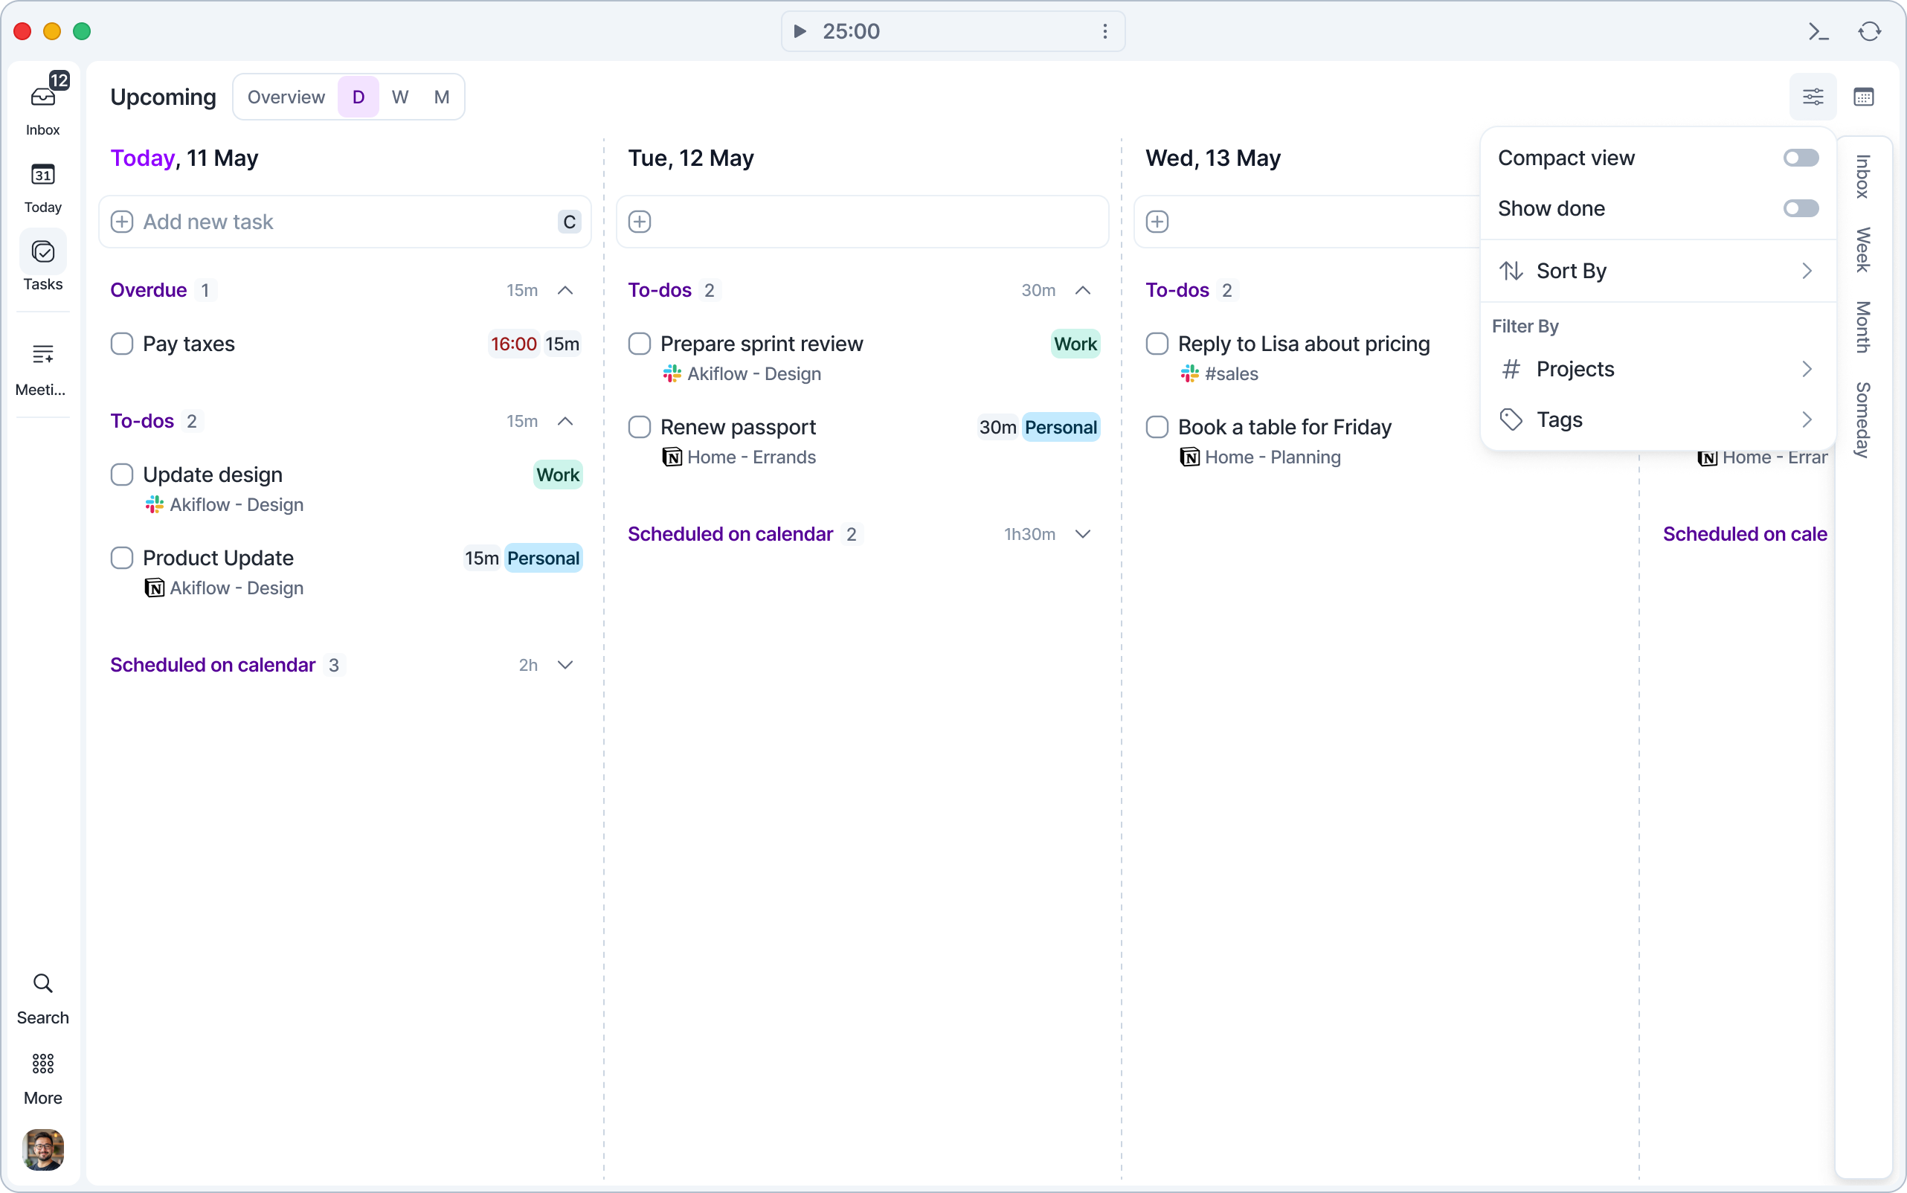Mark Book a table for Friday done
The width and height of the screenshot is (1907, 1193).
point(1157,427)
